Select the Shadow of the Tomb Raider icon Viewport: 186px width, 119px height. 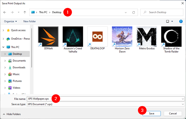pyautogui.click(x=171, y=37)
